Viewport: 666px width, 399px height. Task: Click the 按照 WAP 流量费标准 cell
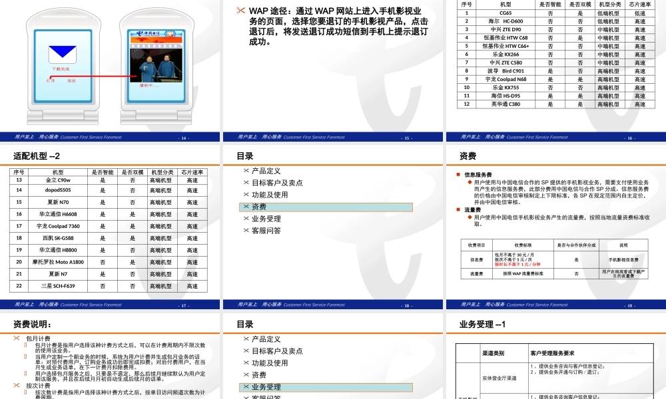coord(523,273)
